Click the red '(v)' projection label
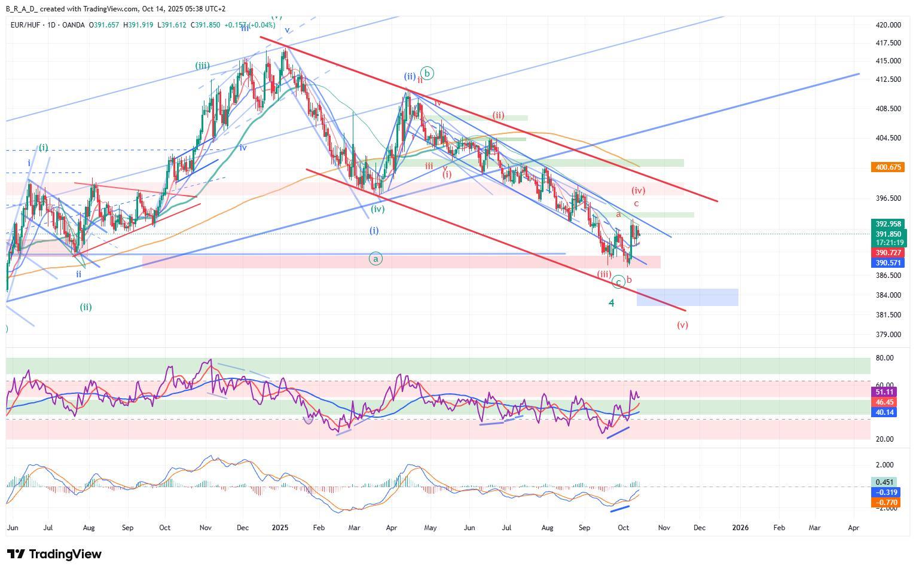 point(682,325)
